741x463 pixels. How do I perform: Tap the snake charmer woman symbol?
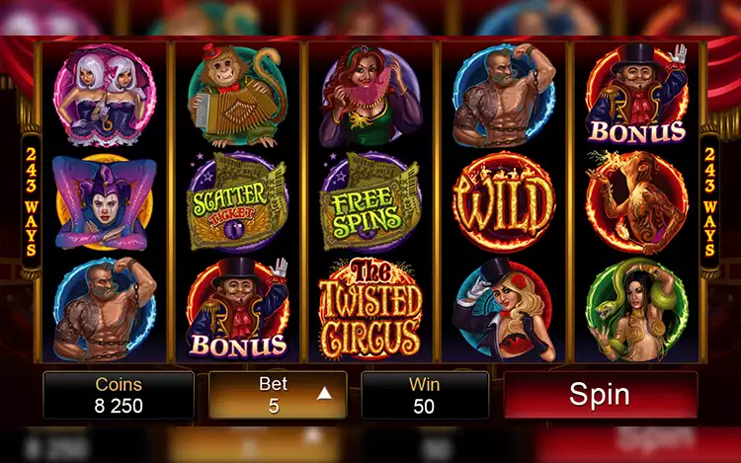coord(637,309)
